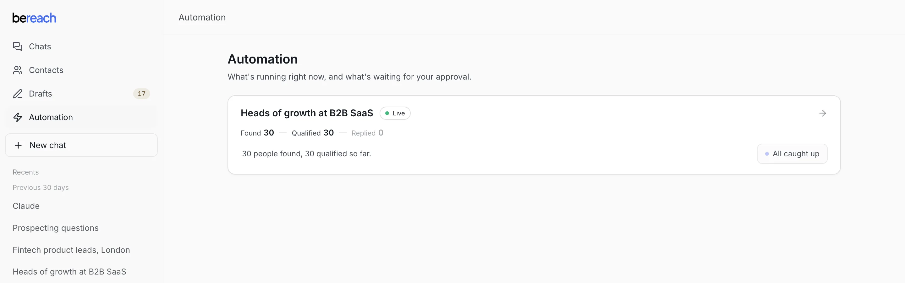905x283 pixels.
Task: Click the Chats speech bubble icon
Action: click(x=18, y=47)
